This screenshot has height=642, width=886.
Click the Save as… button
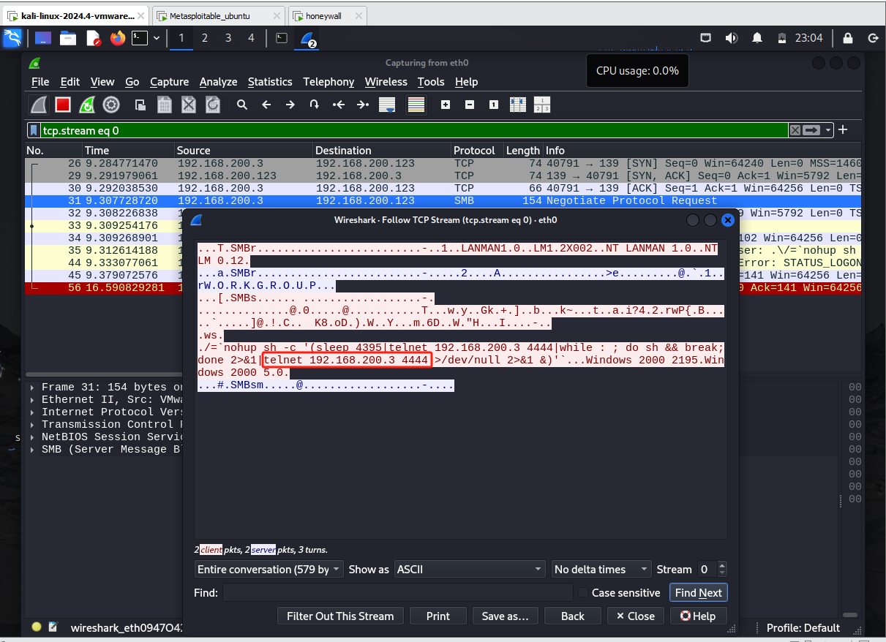coord(505,616)
